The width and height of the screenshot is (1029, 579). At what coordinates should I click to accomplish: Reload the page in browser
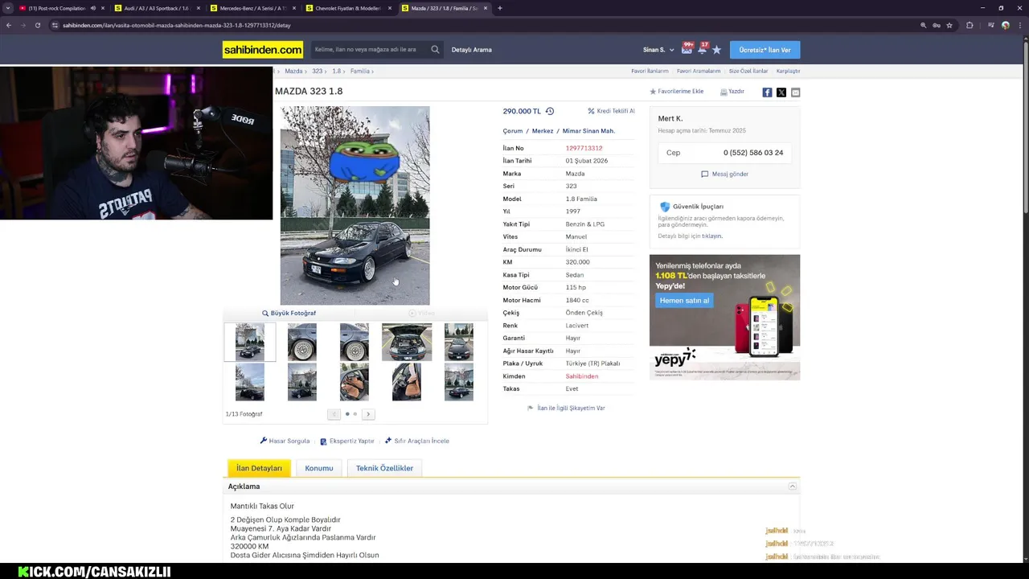tap(37, 25)
